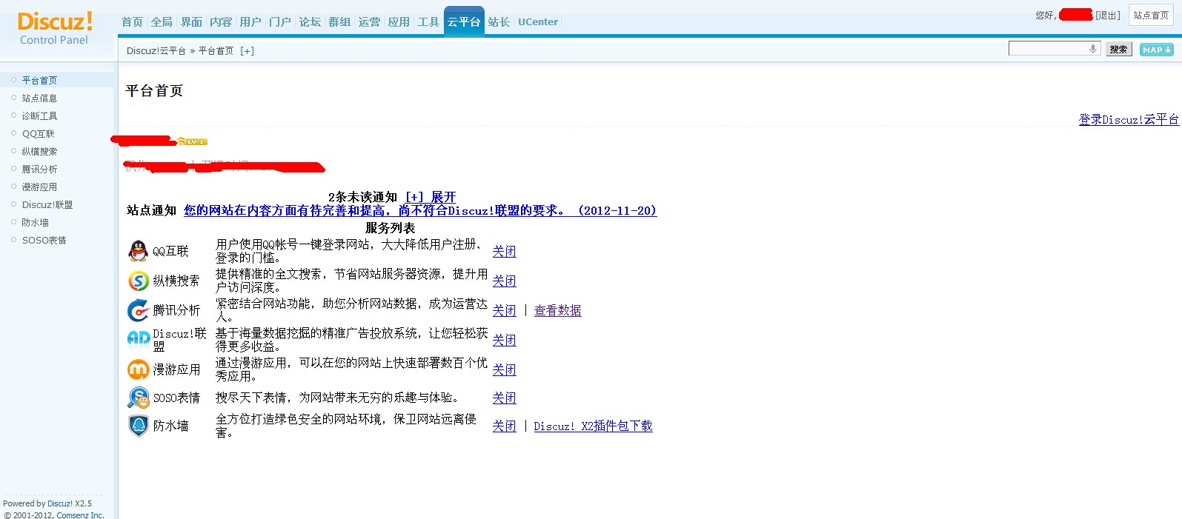Click the 搜索 button

1118,50
